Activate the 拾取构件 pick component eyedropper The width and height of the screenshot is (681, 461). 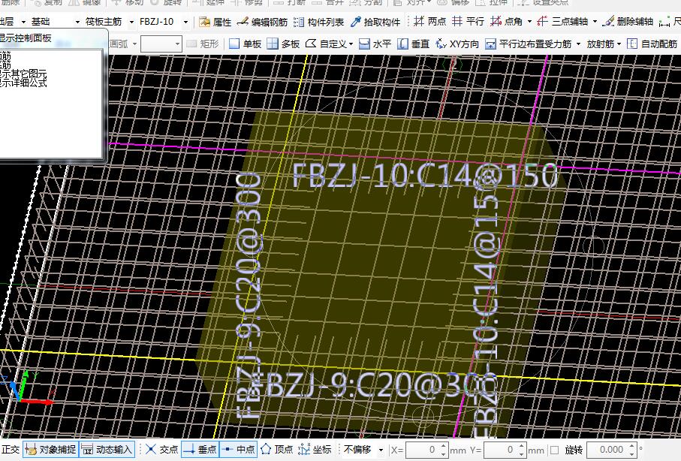coord(375,22)
